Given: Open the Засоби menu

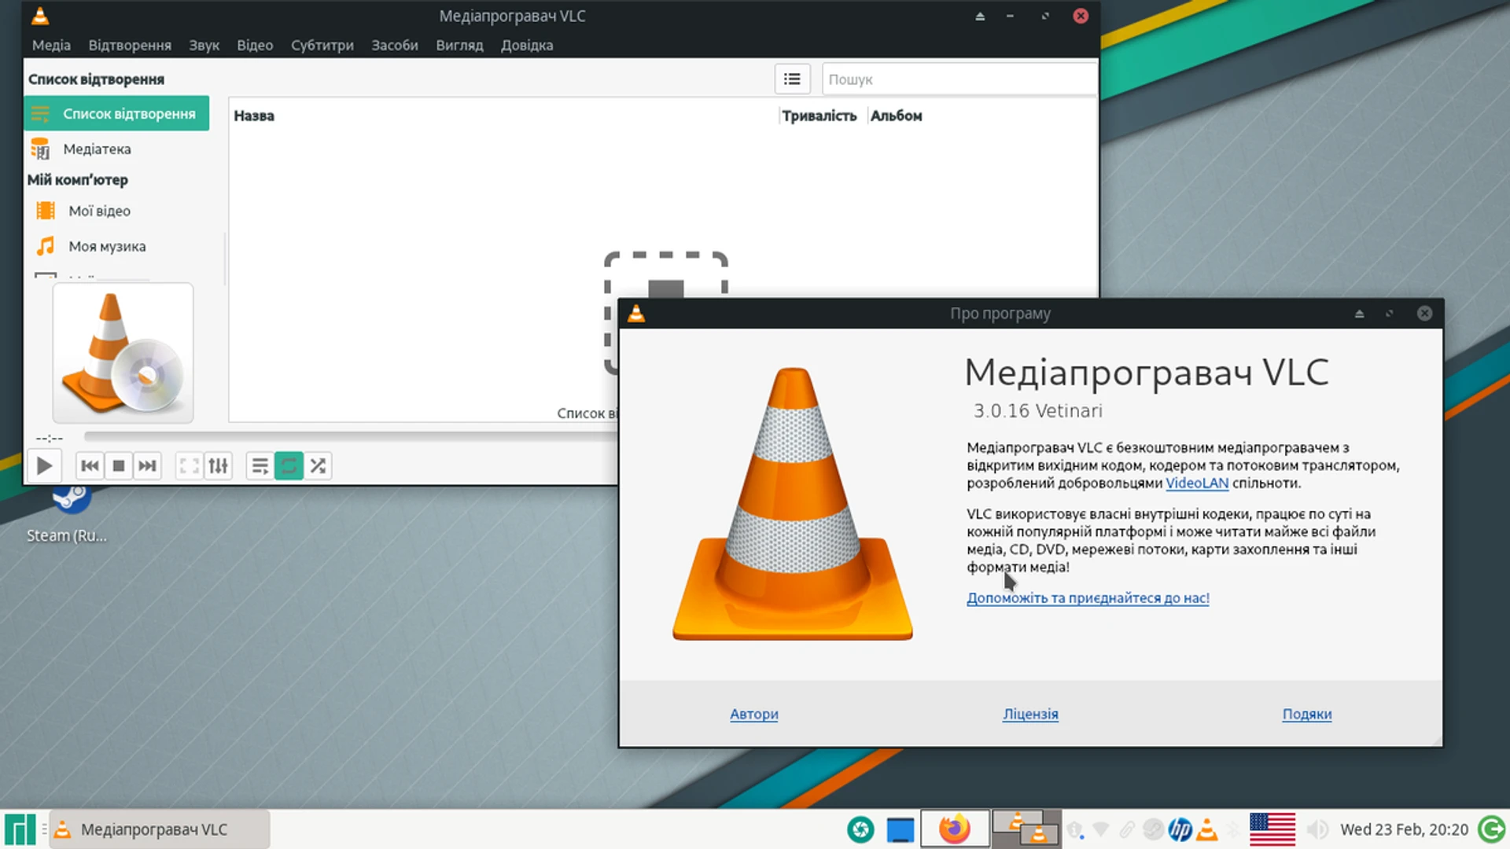Looking at the screenshot, I should (395, 46).
